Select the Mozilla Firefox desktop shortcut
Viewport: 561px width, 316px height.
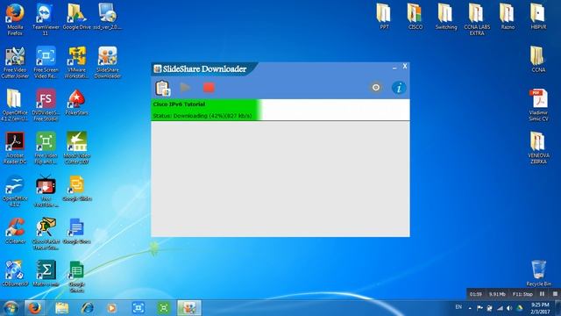(15, 19)
